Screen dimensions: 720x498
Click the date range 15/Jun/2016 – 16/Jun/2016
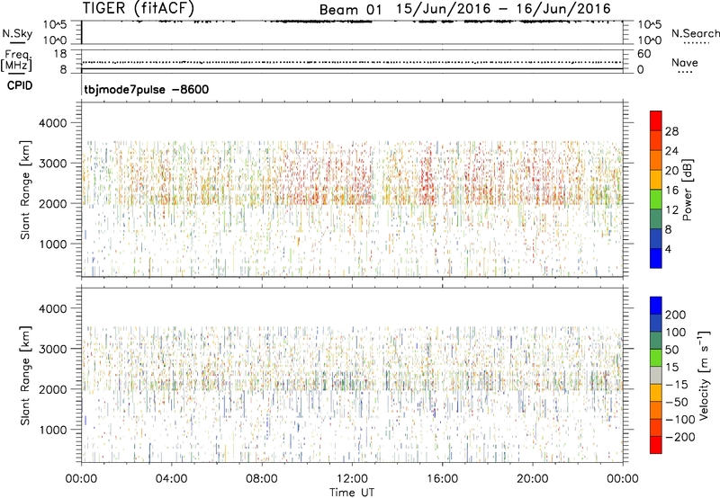click(x=503, y=9)
